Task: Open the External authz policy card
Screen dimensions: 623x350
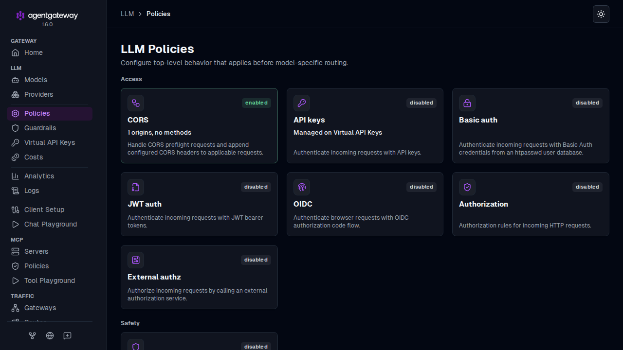Action: point(199,277)
